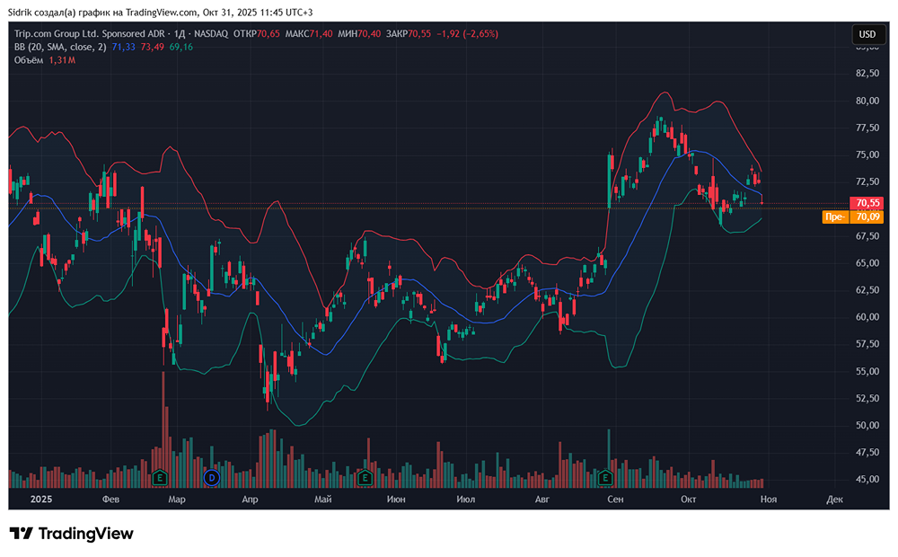This screenshot has height=557, width=898.
Task: Select the earnings E marker before Июн
Action: pyautogui.click(x=365, y=477)
